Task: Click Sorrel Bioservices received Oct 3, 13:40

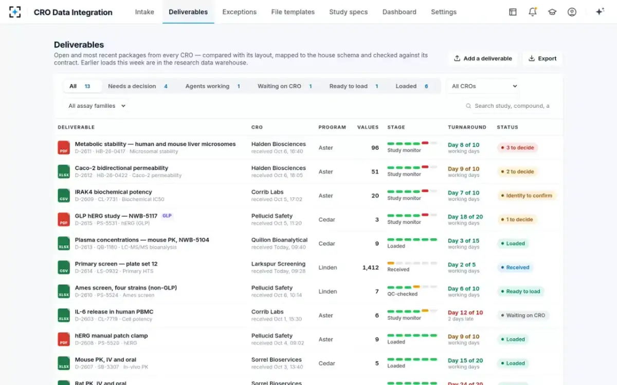Action: [277, 363]
